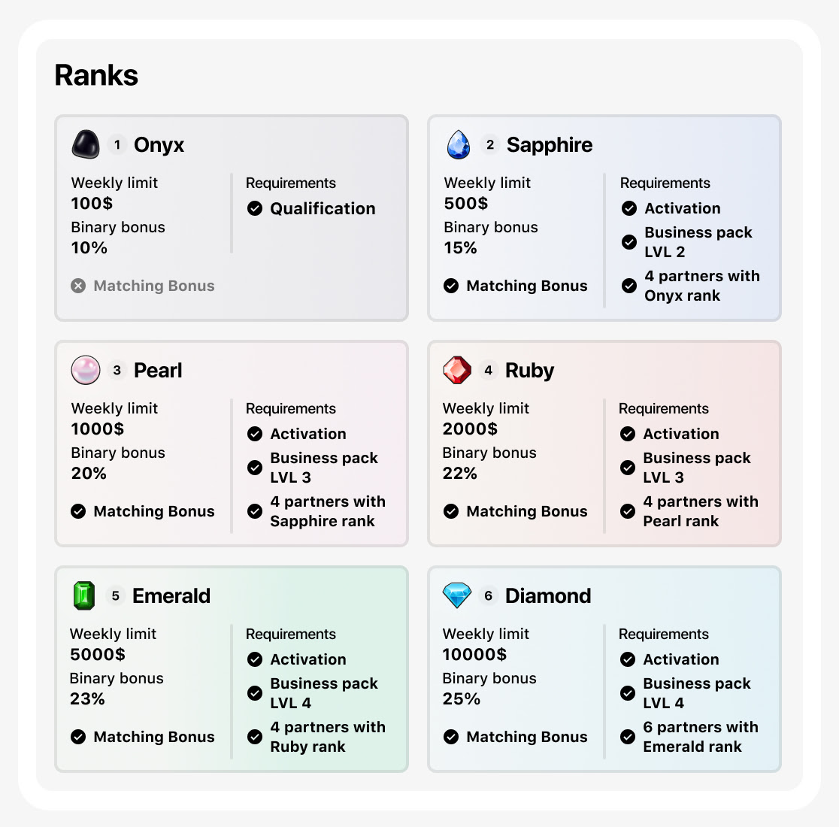Select the Ranks heading

click(95, 74)
